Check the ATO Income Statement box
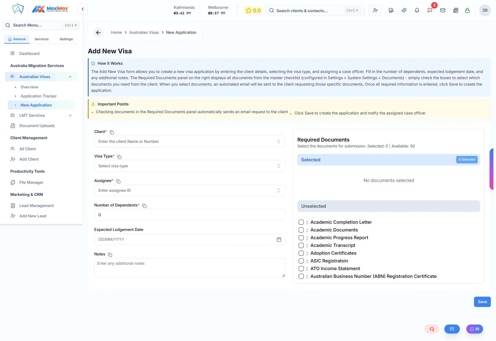This screenshot has width=496, height=341. (x=301, y=269)
